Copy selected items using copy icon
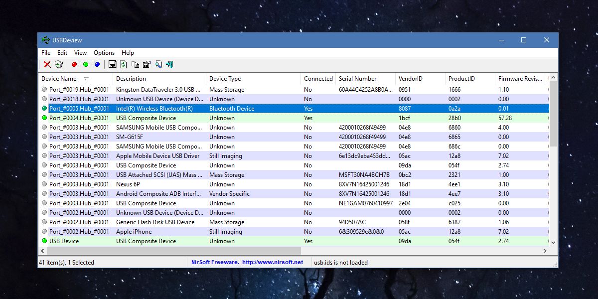 136,64
